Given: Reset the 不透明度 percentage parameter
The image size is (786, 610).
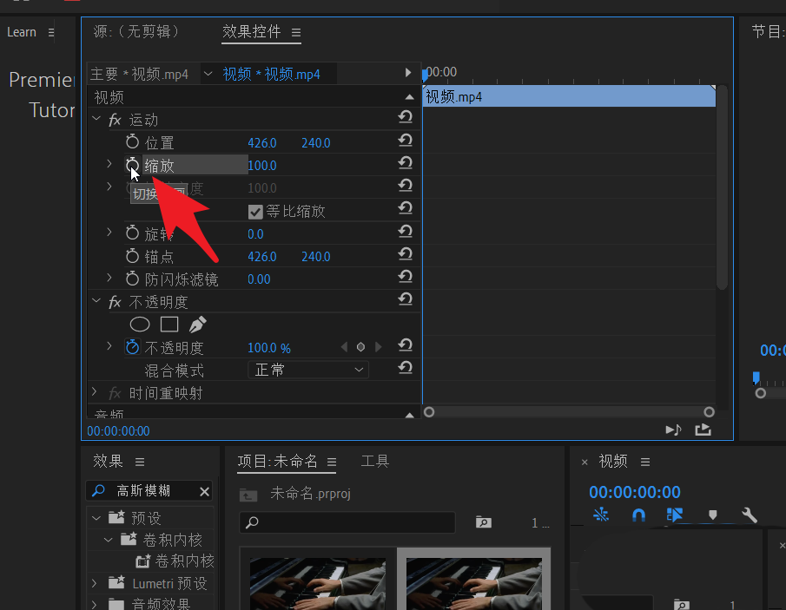Looking at the screenshot, I should pyautogui.click(x=405, y=345).
